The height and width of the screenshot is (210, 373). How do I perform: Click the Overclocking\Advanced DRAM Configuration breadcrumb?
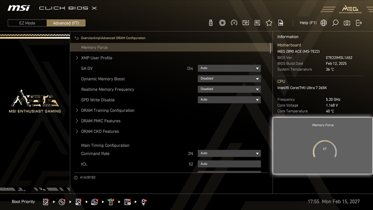[113, 38]
